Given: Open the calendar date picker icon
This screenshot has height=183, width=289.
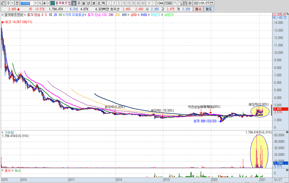Looking at the screenshot, I should click(212, 3).
